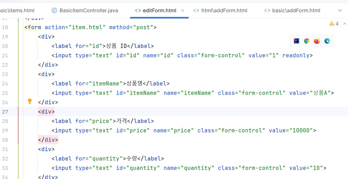Click the yellow lightbulb quick-fix icon
Screen dimensions: 348x179
pos(30,101)
